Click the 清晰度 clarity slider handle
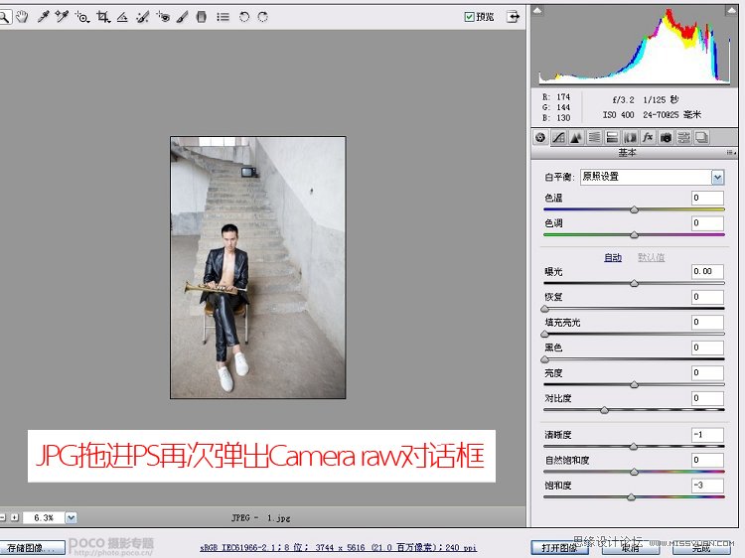745x558 pixels. point(633,447)
